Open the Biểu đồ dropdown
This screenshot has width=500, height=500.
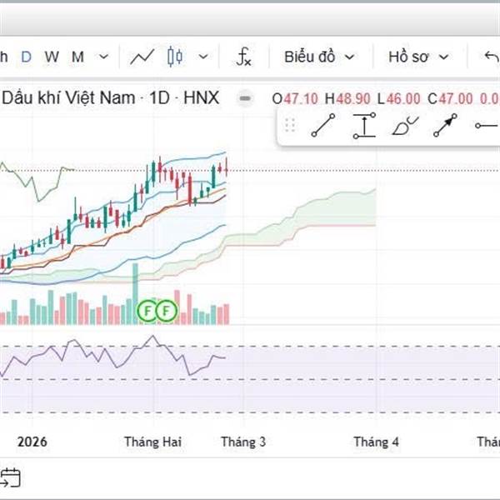[319, 57]
